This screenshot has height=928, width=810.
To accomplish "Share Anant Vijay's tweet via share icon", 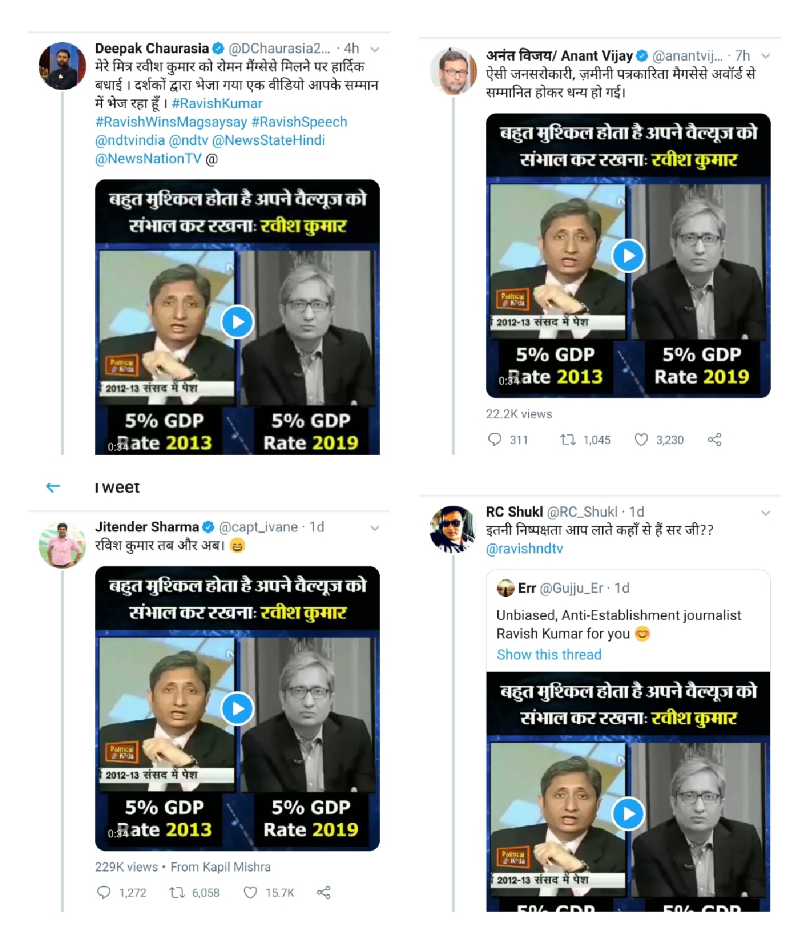I will click(714, 440).
